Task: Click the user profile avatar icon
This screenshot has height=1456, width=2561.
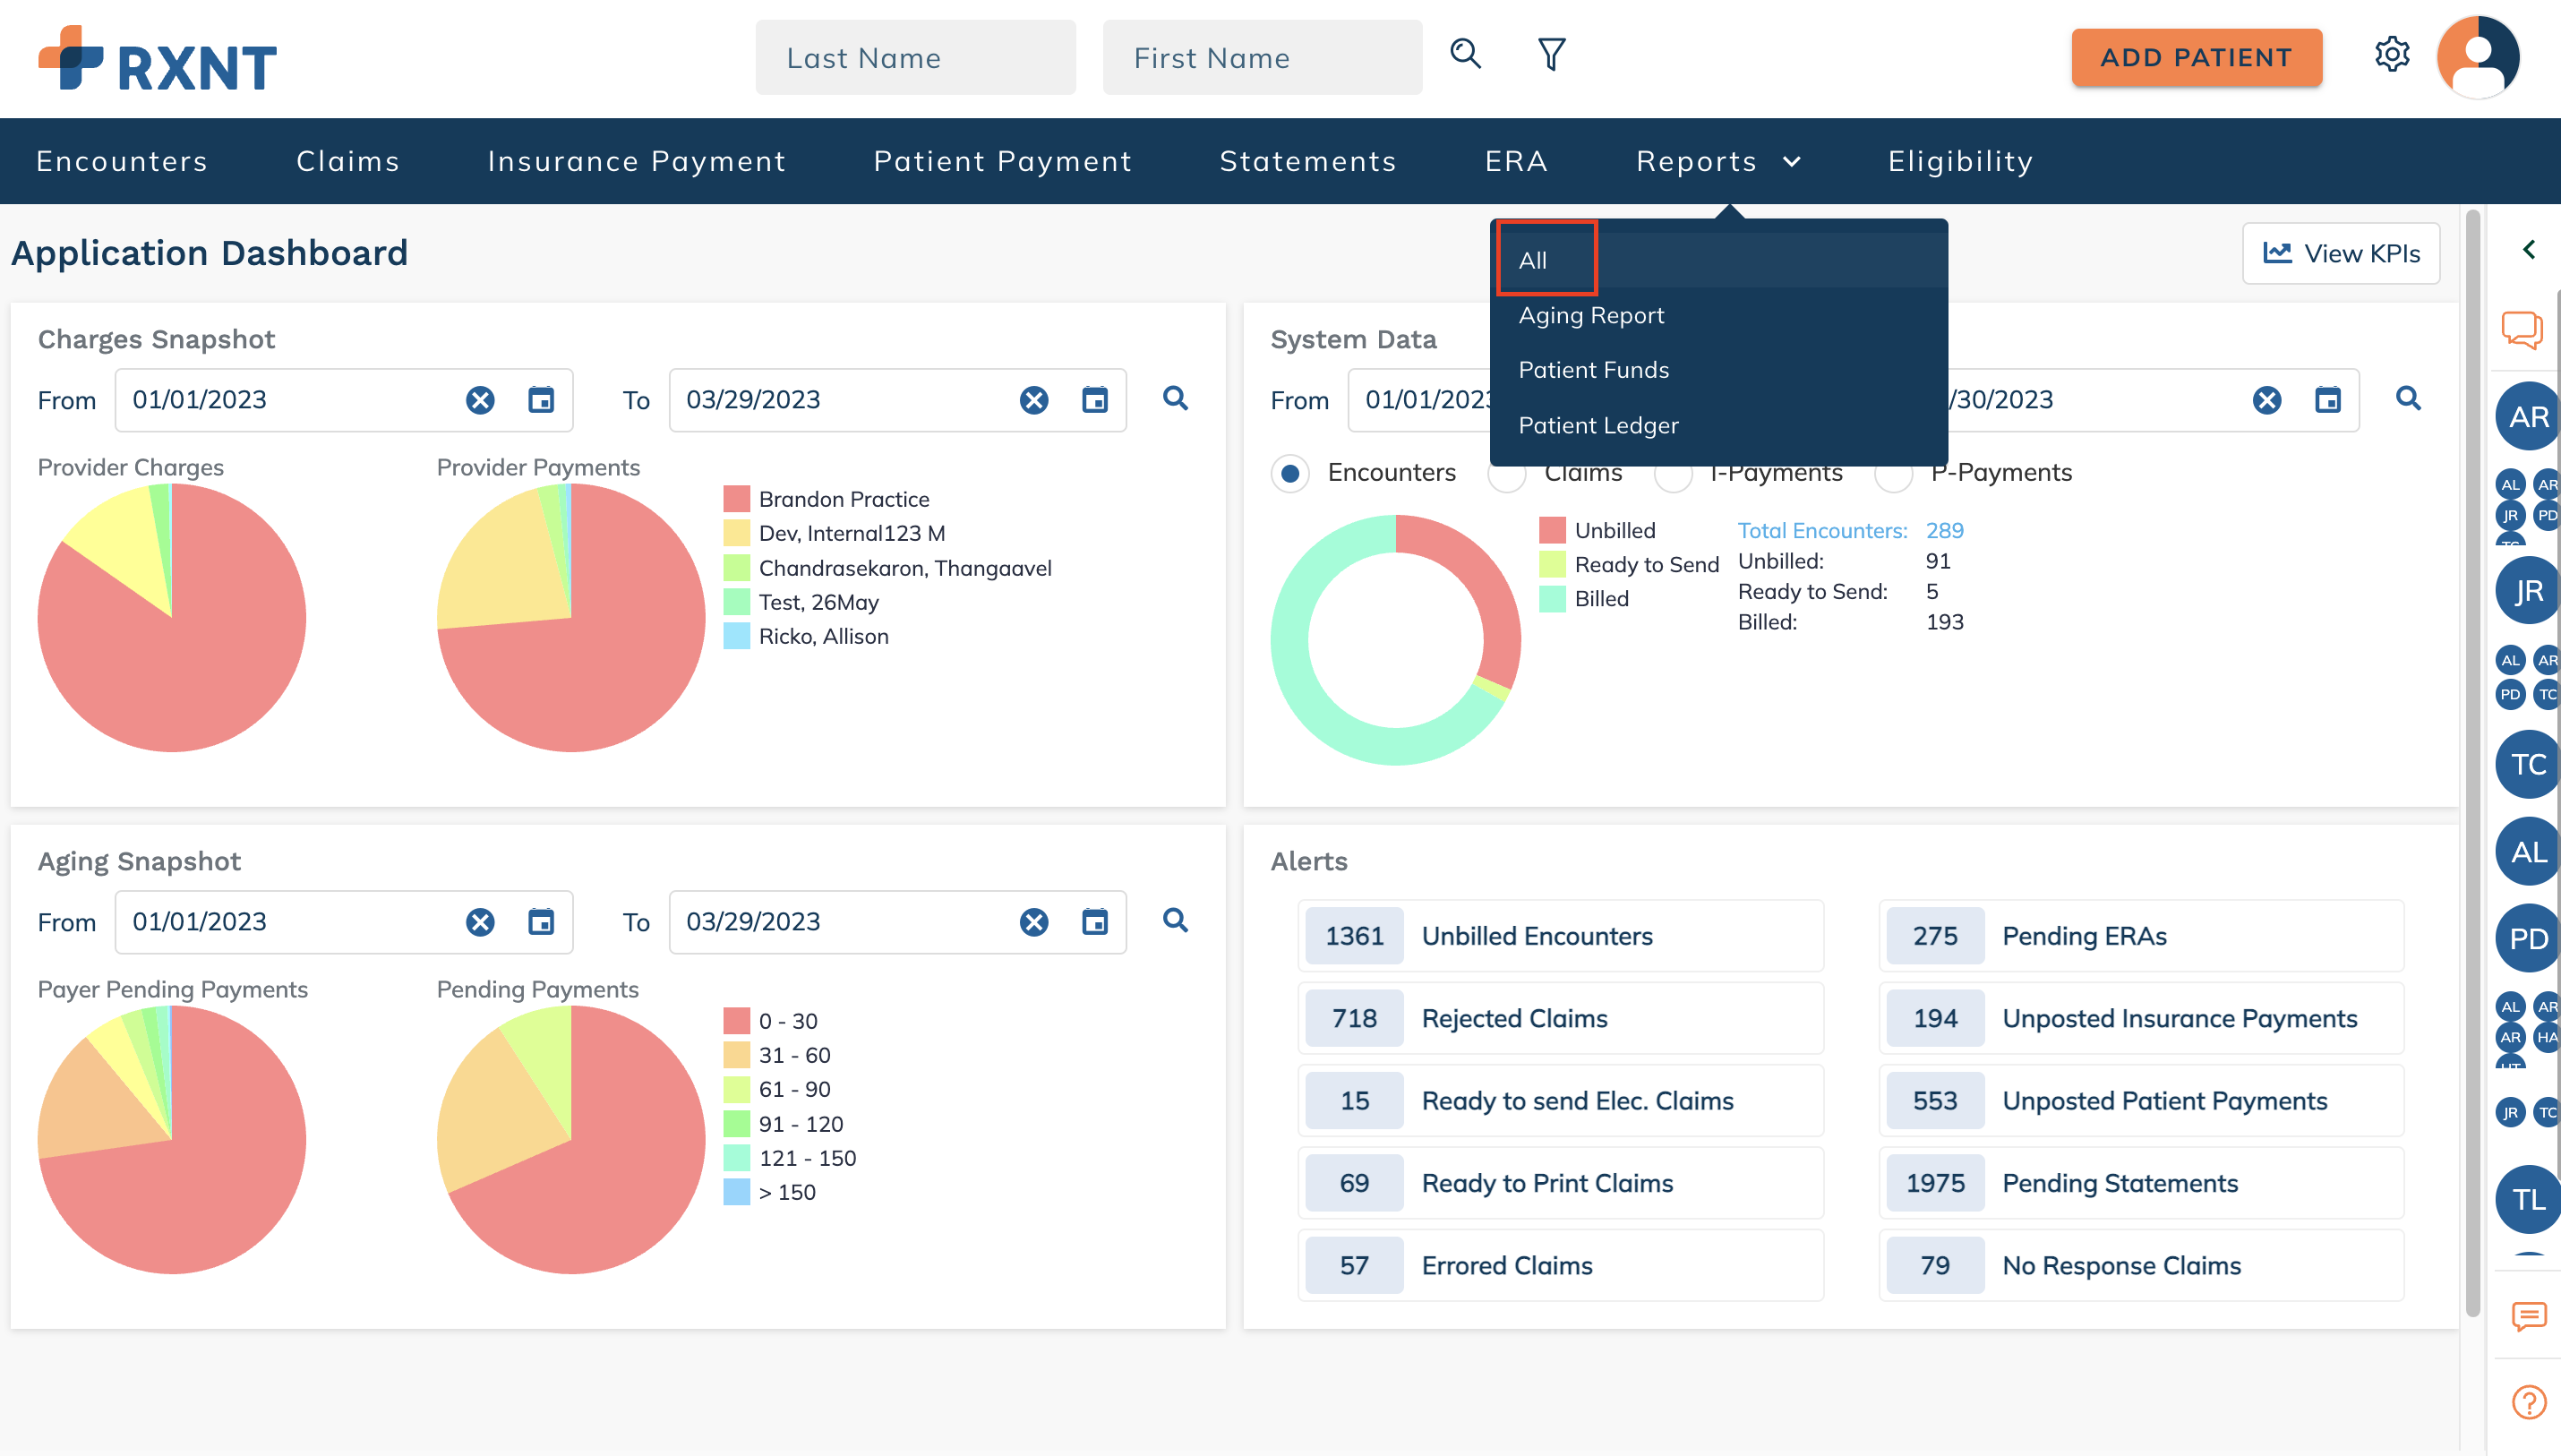Action: [2477, 57]
